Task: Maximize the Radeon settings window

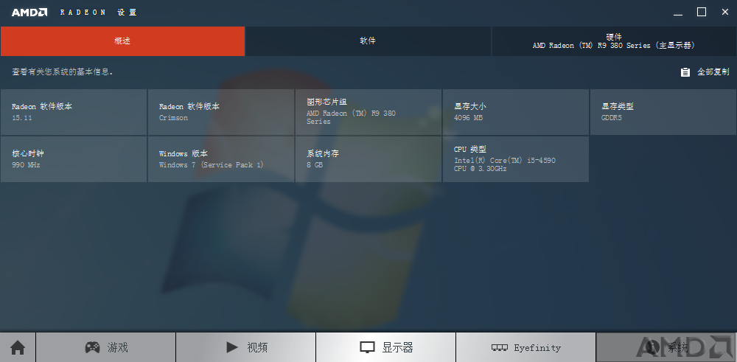Action: [x=702, y=13]
